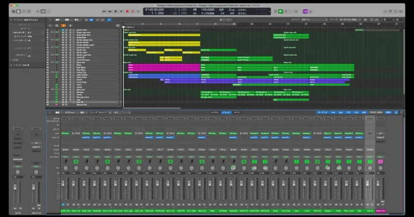Mute the synth main channel strip in mixer
This screenshot has height=217, width=414.
tap(63, 205)
